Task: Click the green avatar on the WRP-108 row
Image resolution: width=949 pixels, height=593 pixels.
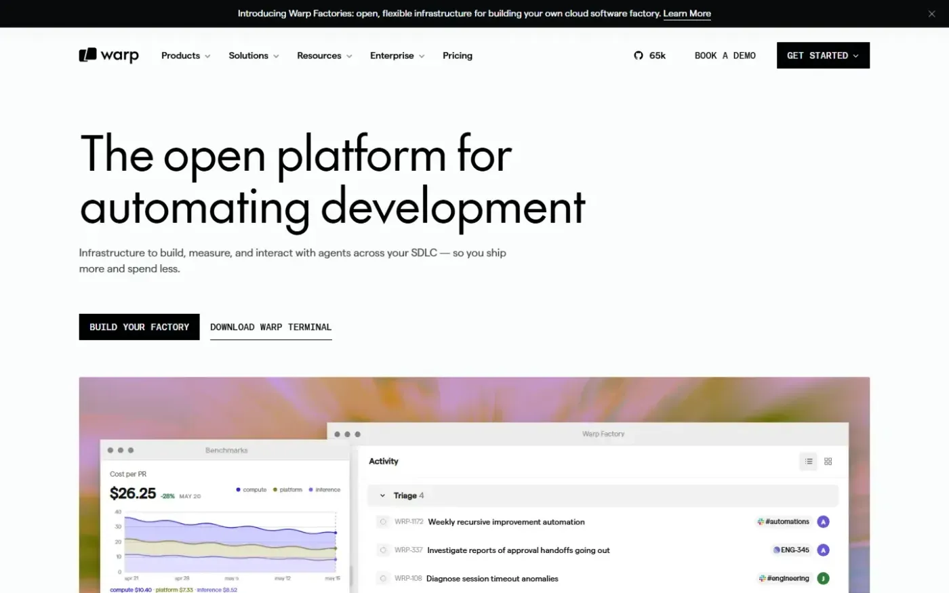Action: 823,579
